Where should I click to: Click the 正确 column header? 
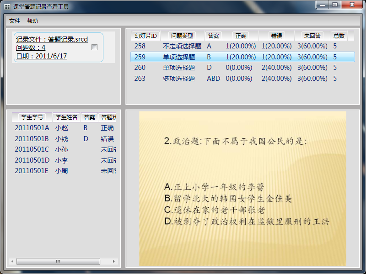point(241,36)
